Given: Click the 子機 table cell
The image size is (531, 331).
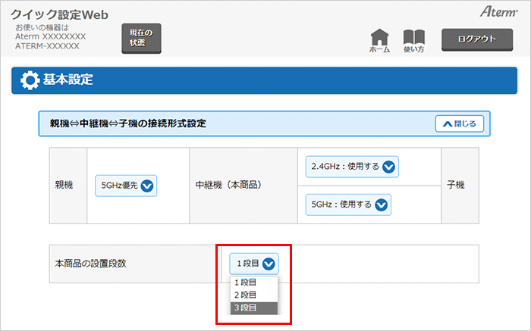Looking at the screenshot, I should coord(459,186).
